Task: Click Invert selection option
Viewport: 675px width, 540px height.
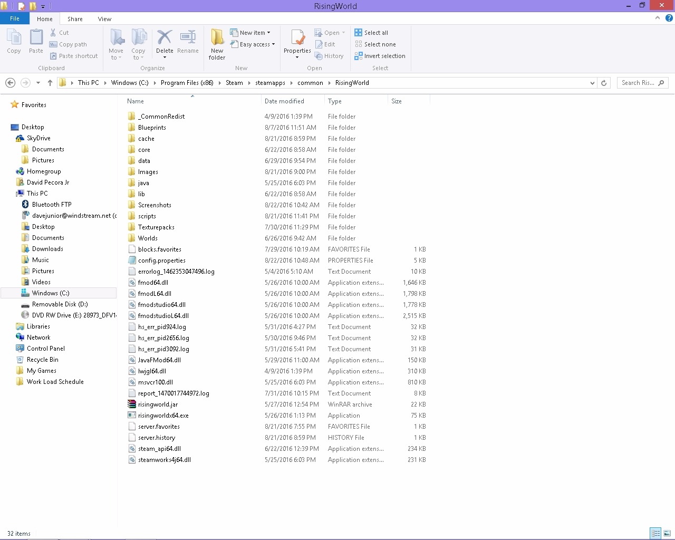Action: pyautogui.click(x=380, y=56)
